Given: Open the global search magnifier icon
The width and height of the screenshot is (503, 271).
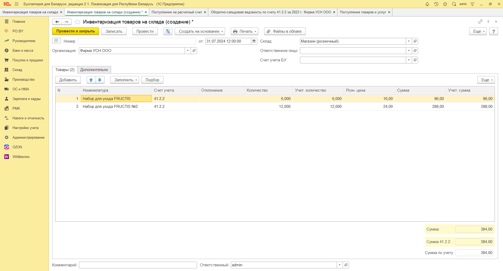Looking at the screenshot, I should (454, 4).
